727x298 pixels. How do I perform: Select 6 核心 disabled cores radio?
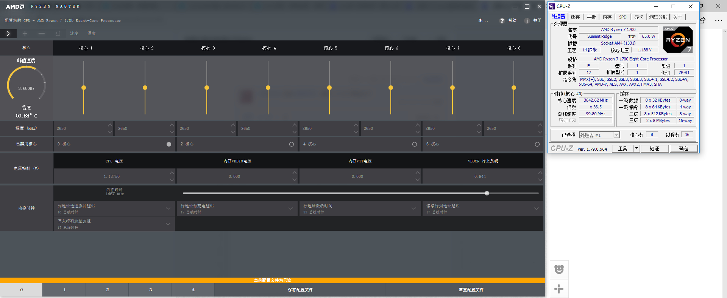pyautogui.click(x=537, y=144)
